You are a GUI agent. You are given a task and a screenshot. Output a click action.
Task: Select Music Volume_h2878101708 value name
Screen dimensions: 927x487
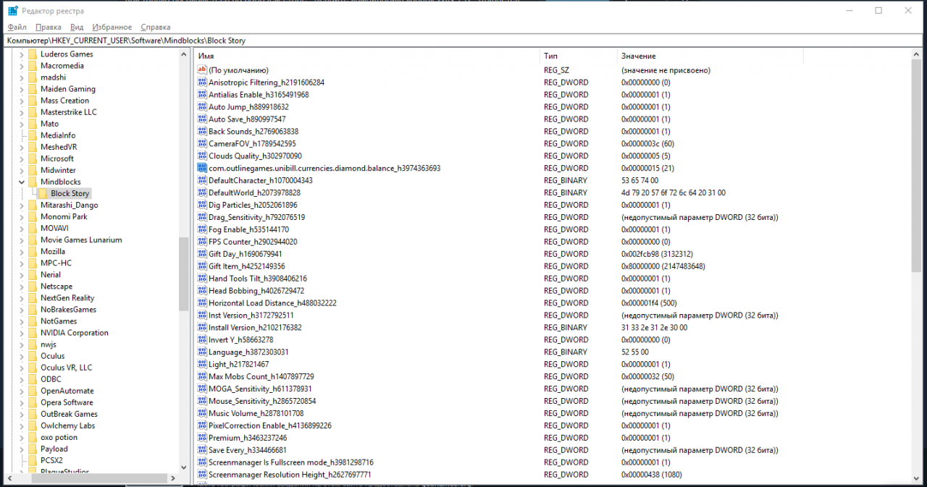256,413
